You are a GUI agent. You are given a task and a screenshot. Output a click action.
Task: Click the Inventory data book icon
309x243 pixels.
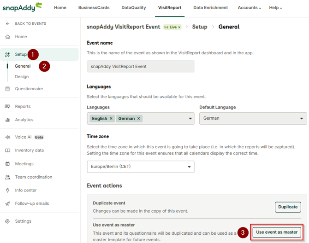7,150
